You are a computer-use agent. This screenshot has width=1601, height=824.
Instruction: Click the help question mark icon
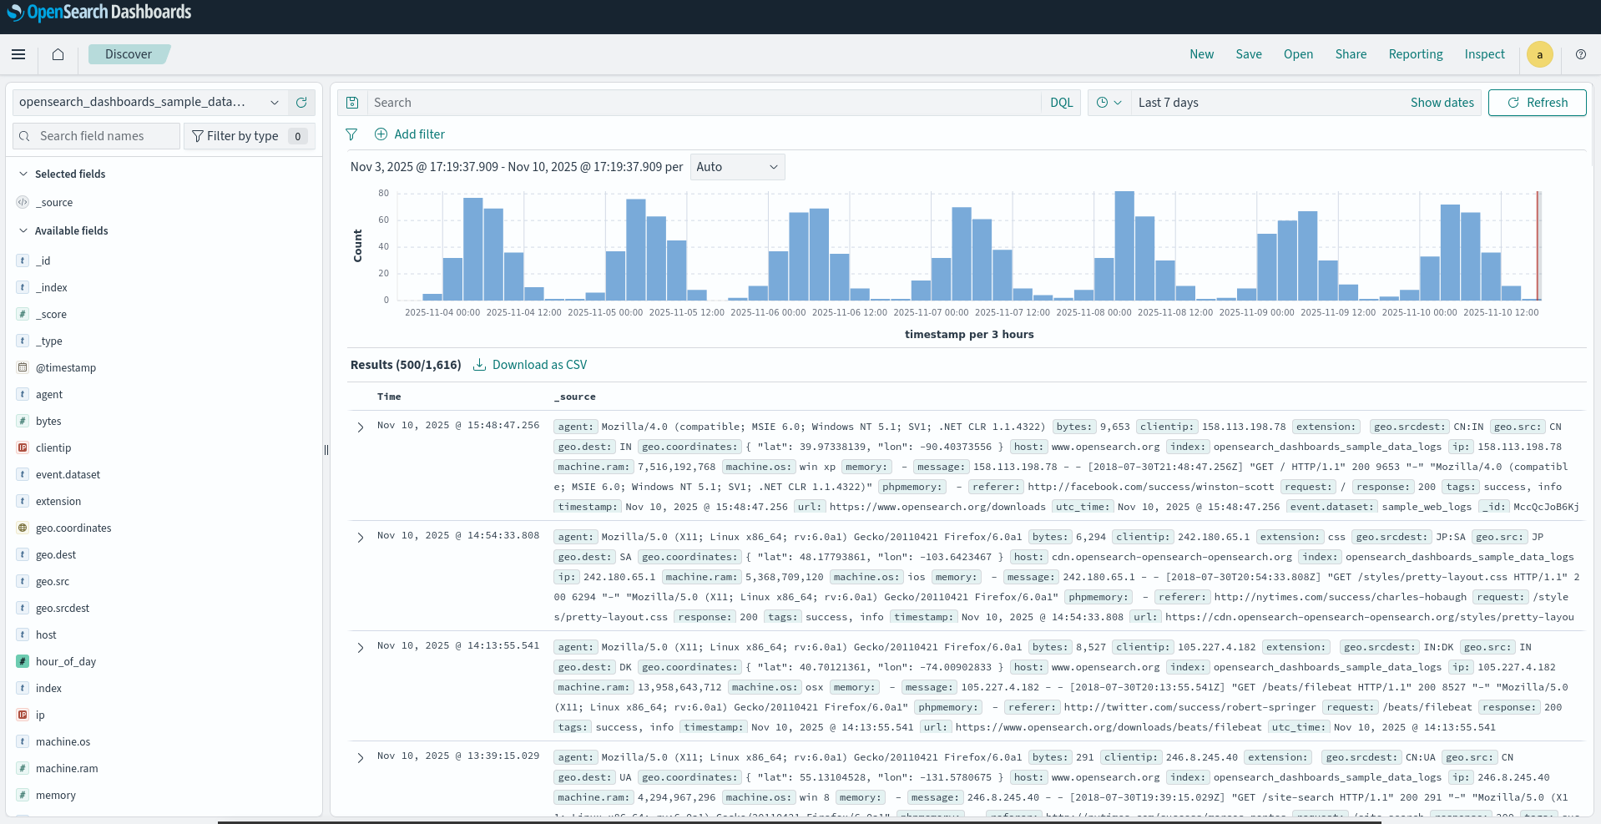click(1580, 54)
